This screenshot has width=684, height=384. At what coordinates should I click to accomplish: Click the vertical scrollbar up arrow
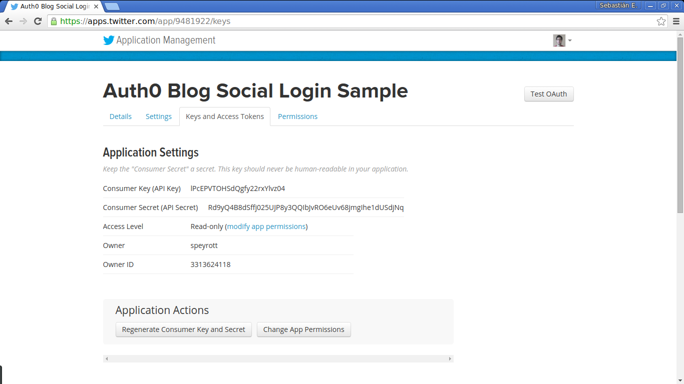click(680, 33)
